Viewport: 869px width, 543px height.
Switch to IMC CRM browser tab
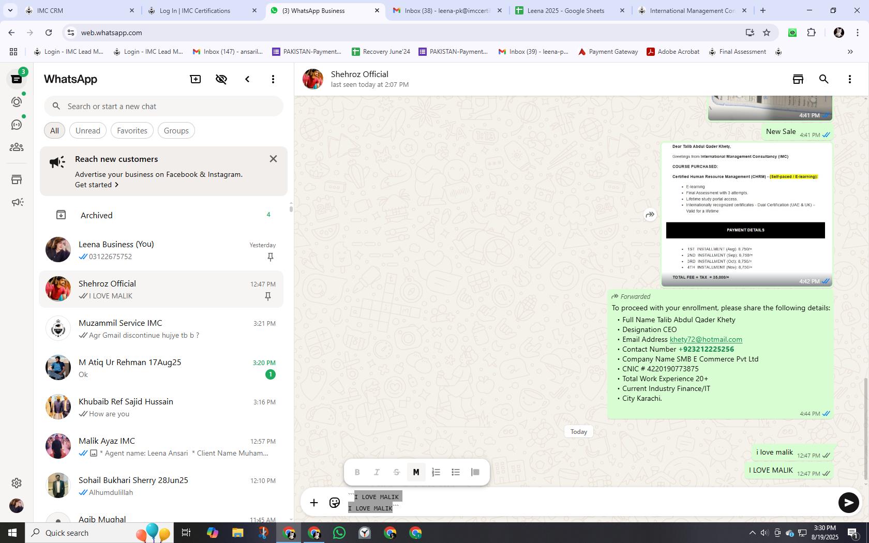79,10
